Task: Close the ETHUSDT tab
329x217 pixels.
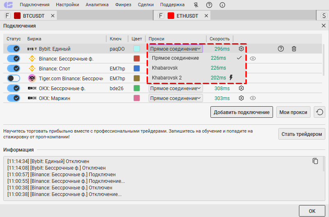Action: 206,16
